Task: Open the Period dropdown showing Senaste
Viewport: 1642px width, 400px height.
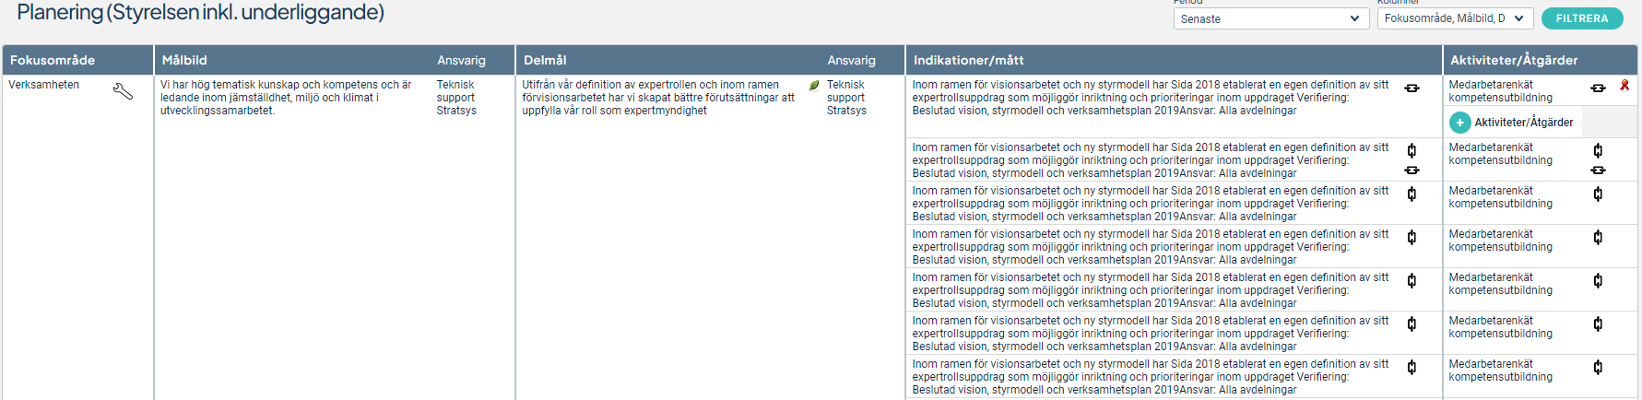Action: coord(1271,18)
